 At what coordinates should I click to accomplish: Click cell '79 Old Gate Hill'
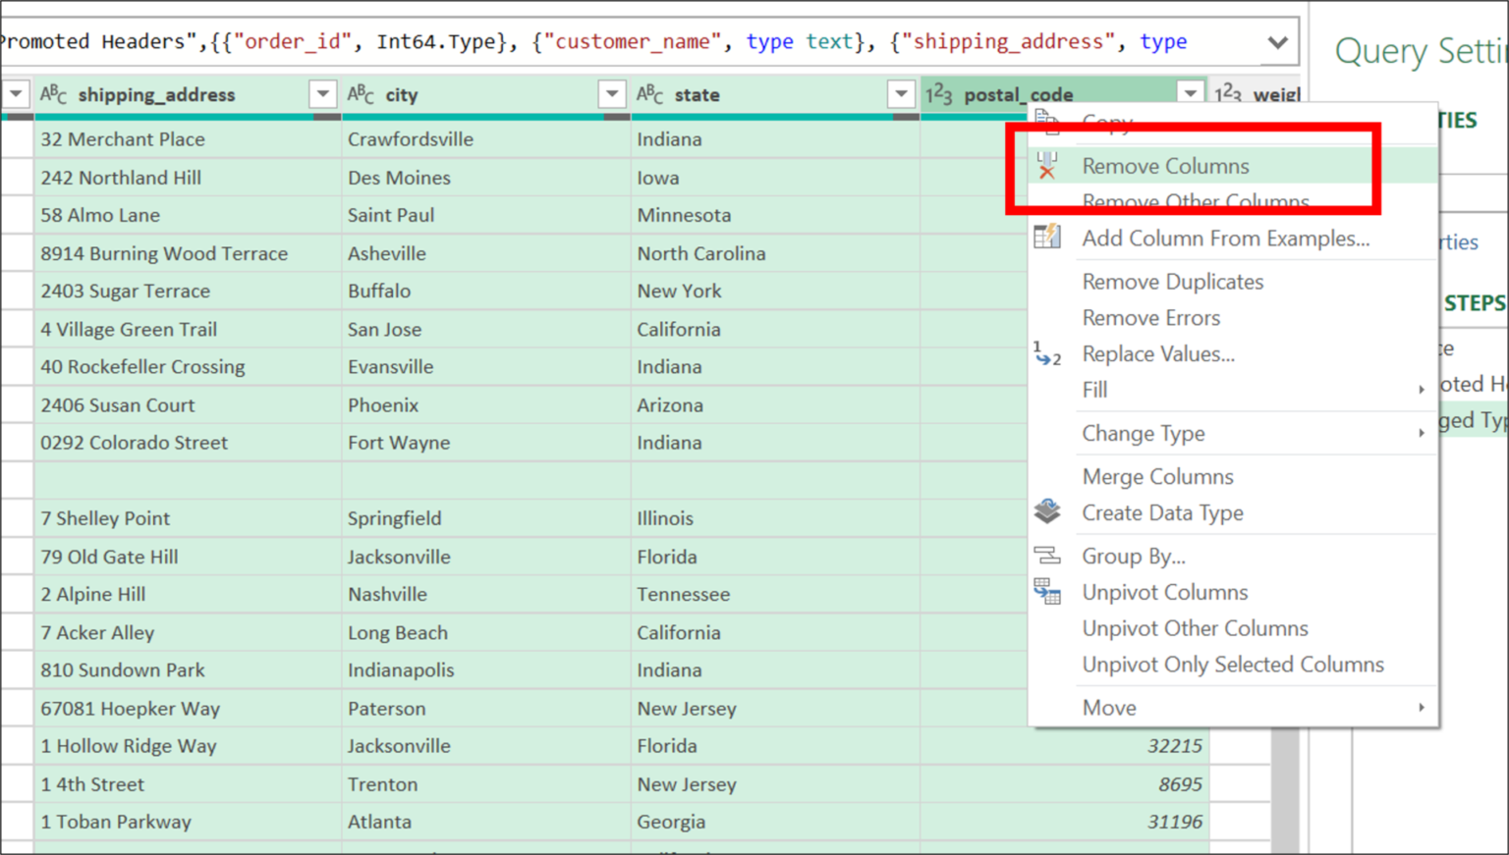coord(188,557)
